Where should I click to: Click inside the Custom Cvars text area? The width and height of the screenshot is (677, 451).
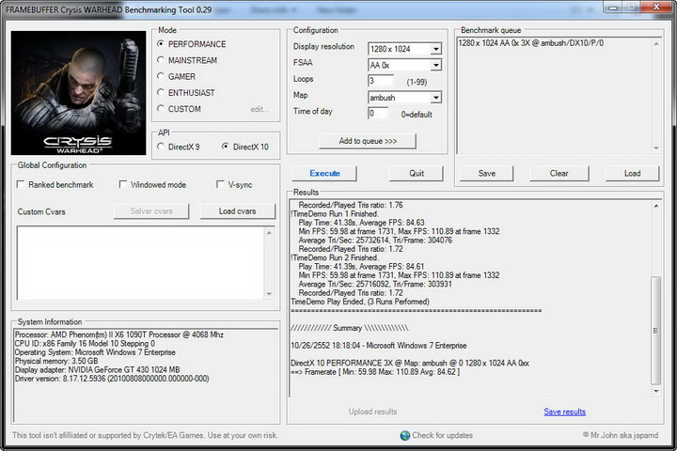tap(140, 262)
